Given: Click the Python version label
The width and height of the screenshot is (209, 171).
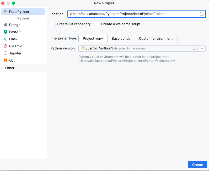Looking at the screenshot, I should point(63,48).
